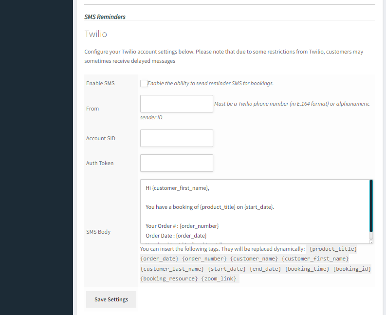The image size is (386, 315).
Task: Click the Account SID label
Action: (100, 138)
